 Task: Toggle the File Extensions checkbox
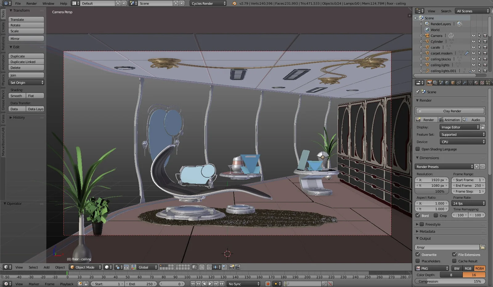(455, 255)
